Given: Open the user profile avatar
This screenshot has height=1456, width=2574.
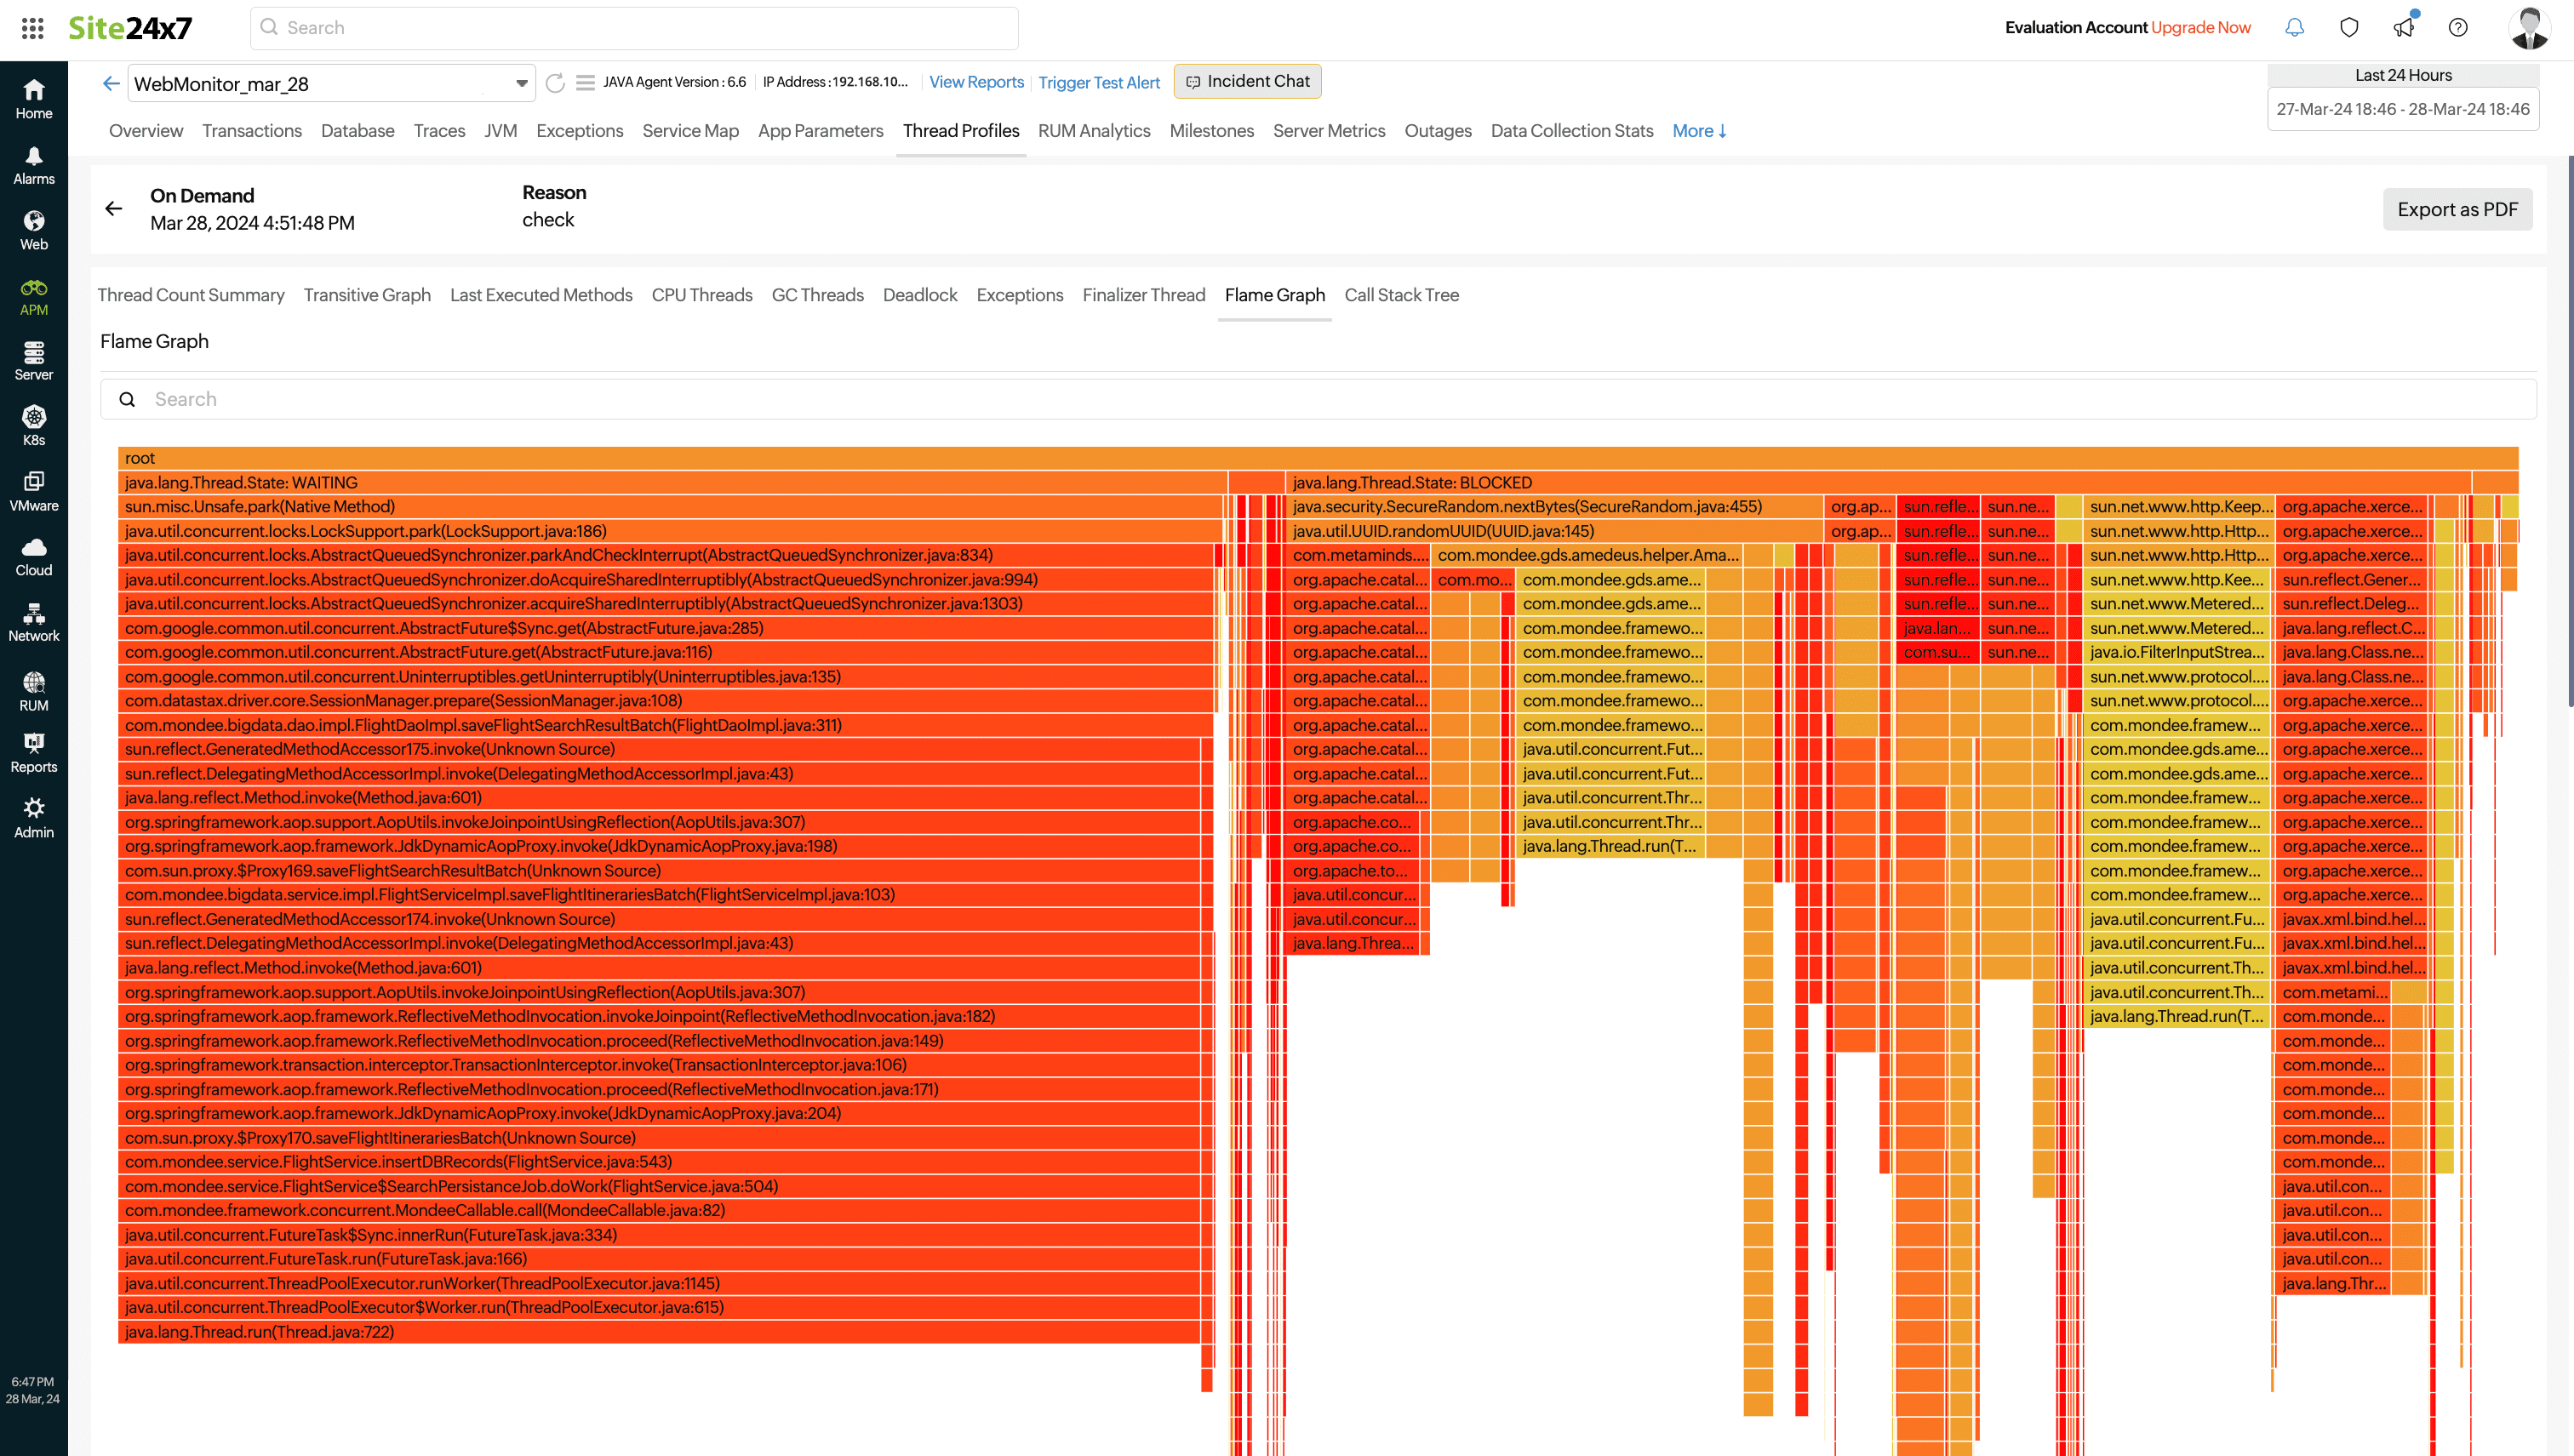Looking at the screenshot, I should pos(2529,27).
